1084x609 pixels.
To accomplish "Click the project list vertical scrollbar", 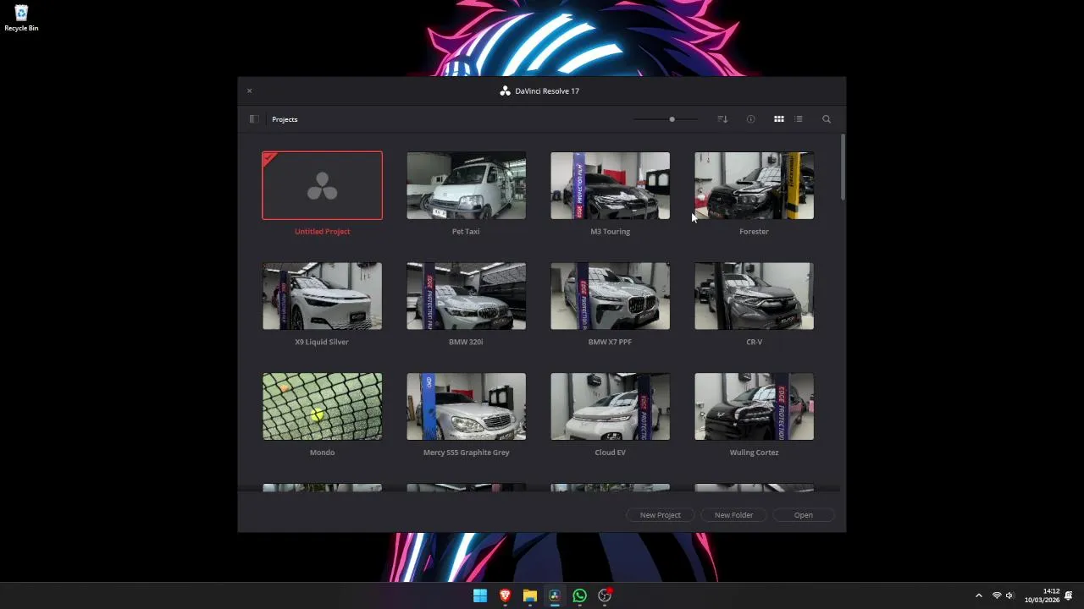I will [843, 167].
